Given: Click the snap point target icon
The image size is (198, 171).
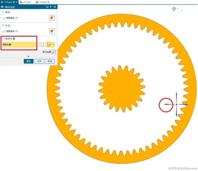Looking at the screenshot, I should click(175, 9).
